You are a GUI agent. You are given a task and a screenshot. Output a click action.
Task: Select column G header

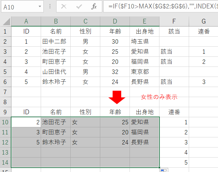(204, 21)
